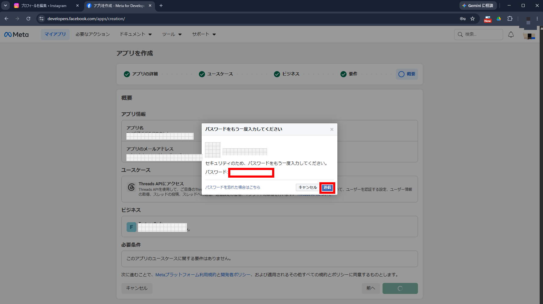
Task: Expand the ツール menu
Action: (x=172, y=34)
